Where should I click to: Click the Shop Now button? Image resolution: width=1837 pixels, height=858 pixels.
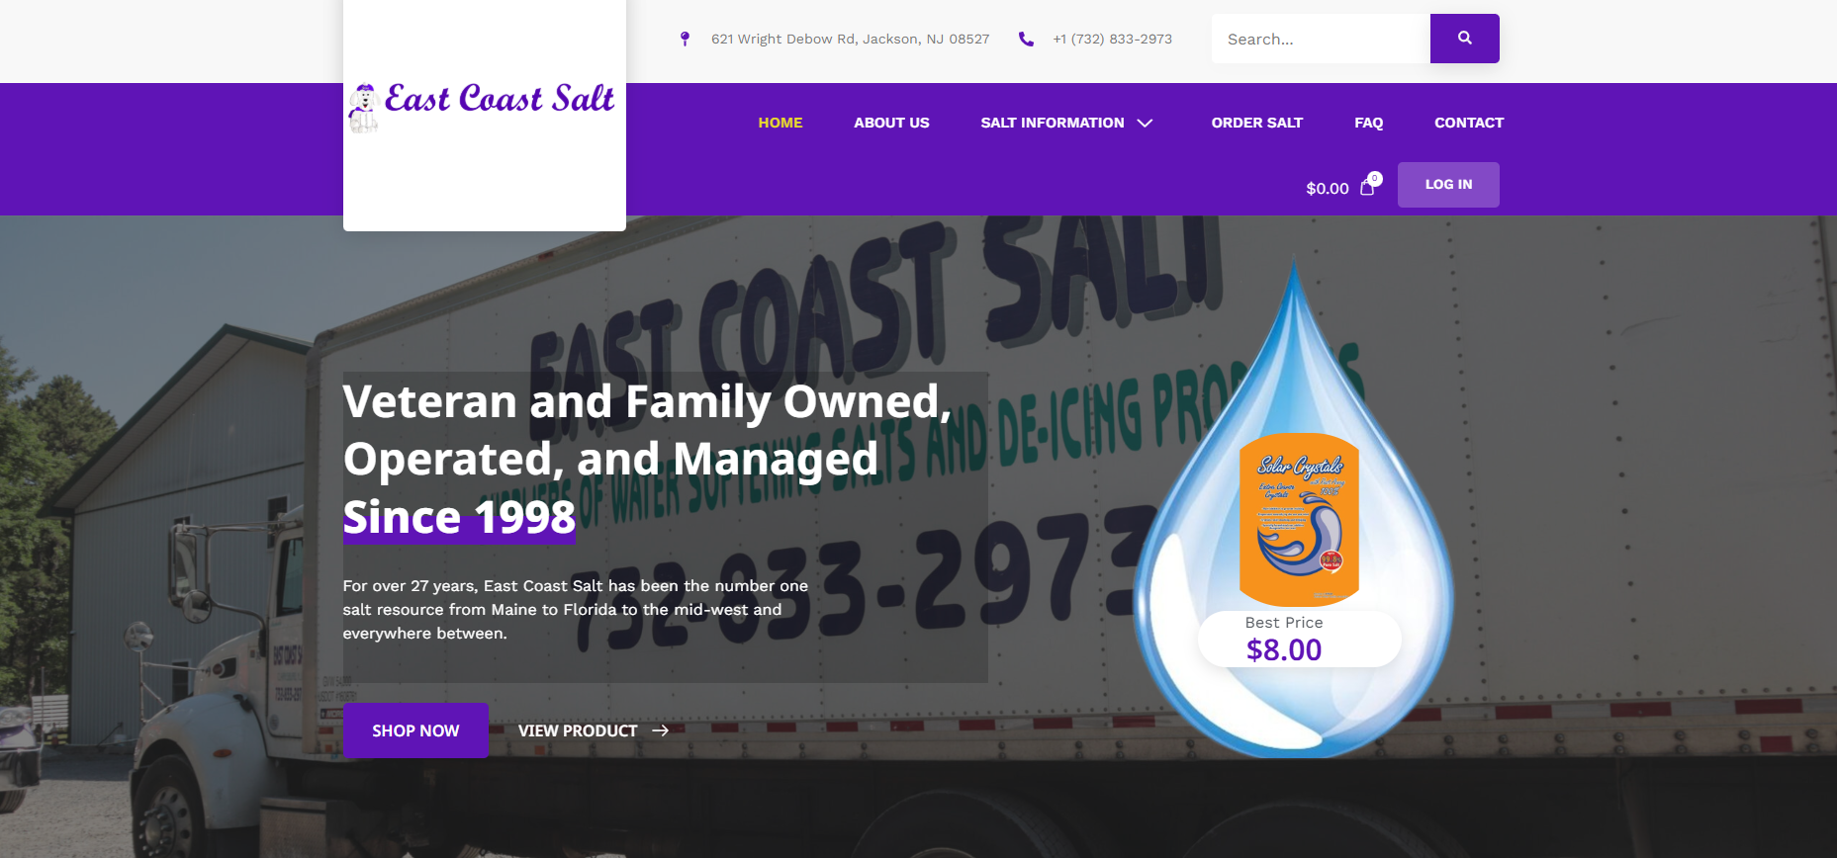point(415,730)
